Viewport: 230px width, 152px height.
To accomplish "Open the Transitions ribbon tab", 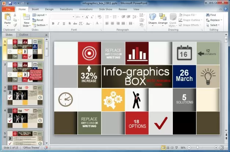I will 66,9.
